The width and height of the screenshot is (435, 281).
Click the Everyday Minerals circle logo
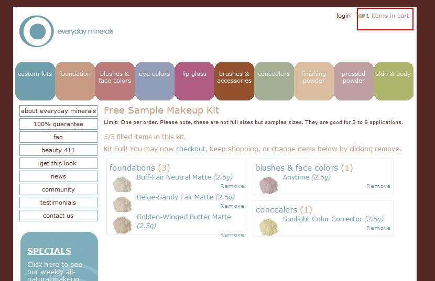tap(36, 31)
